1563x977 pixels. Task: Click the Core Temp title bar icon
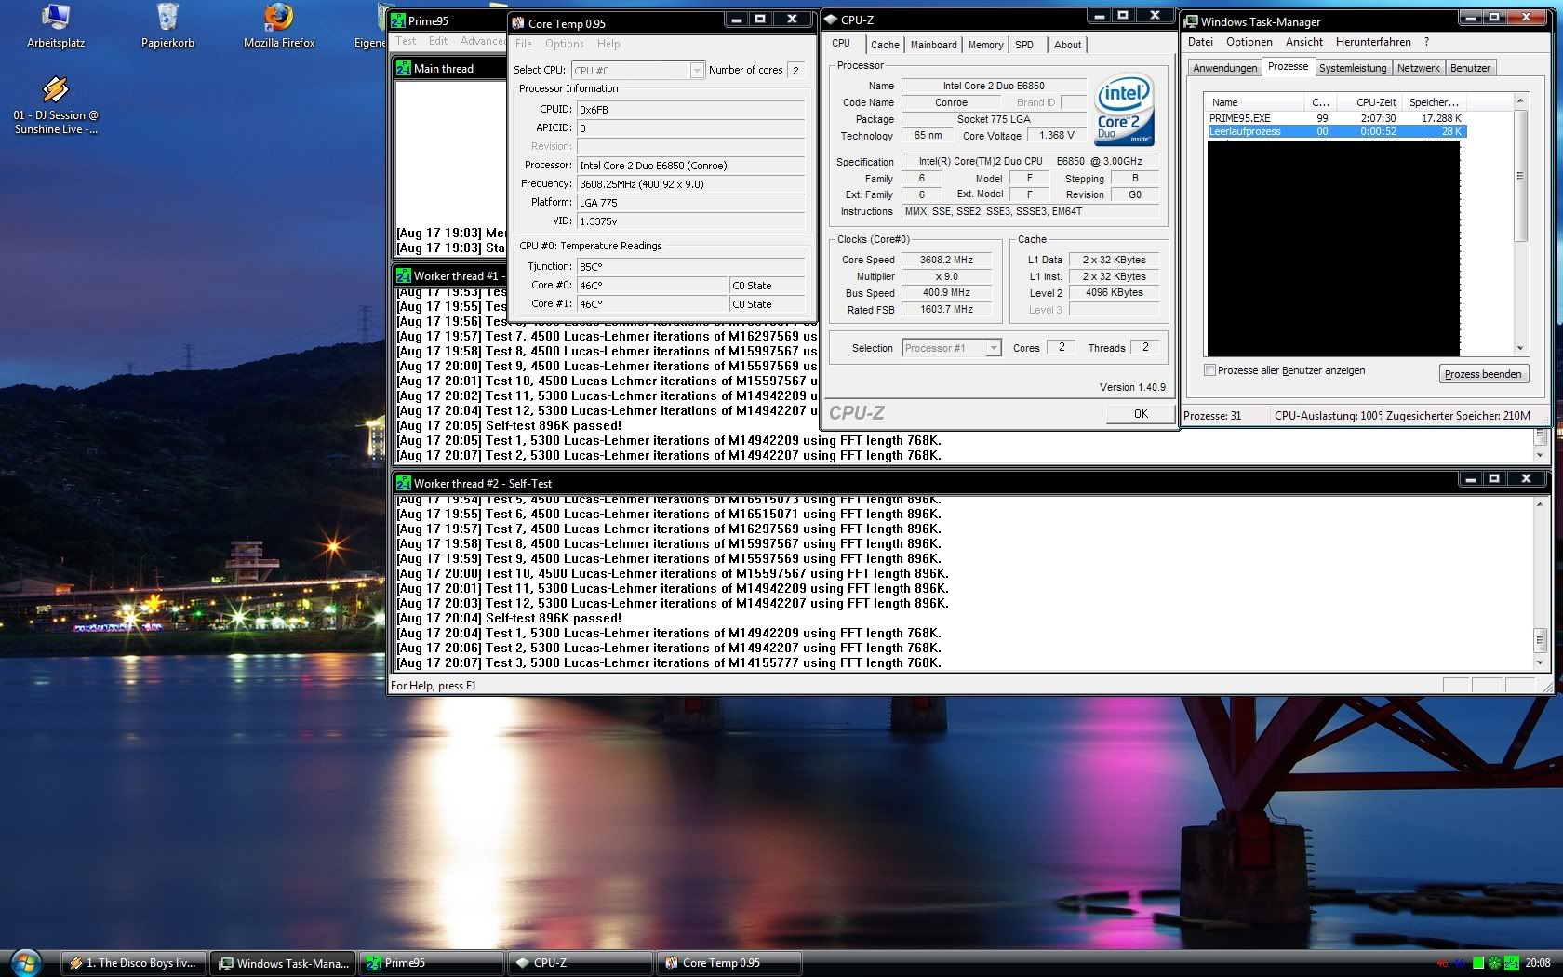[518, 23]
